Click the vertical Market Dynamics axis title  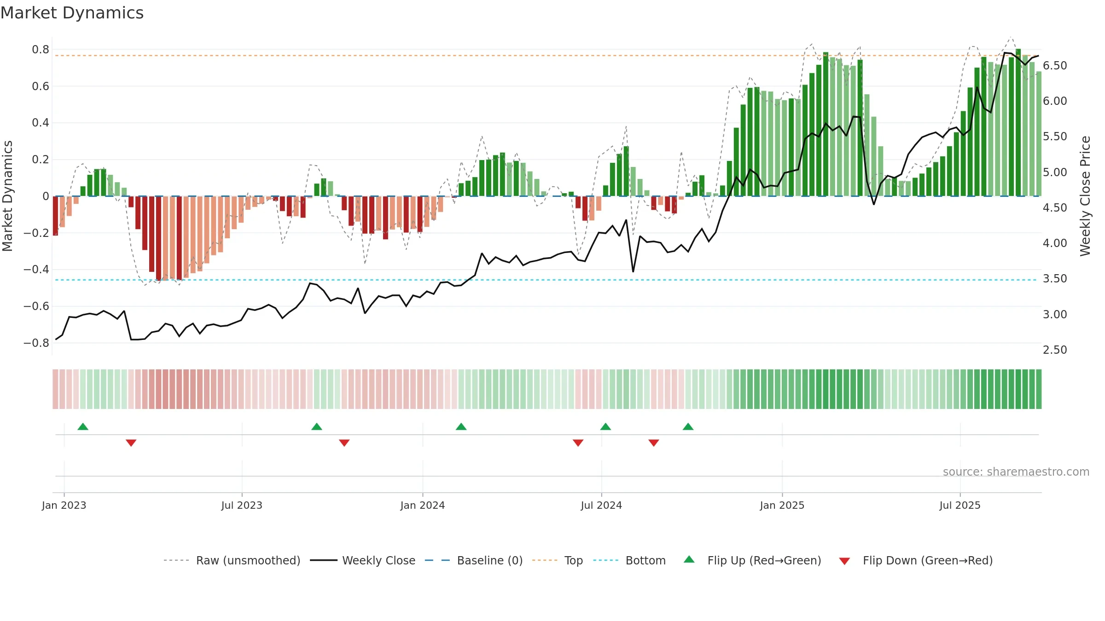pyautogui.click(x=7, y=196)
